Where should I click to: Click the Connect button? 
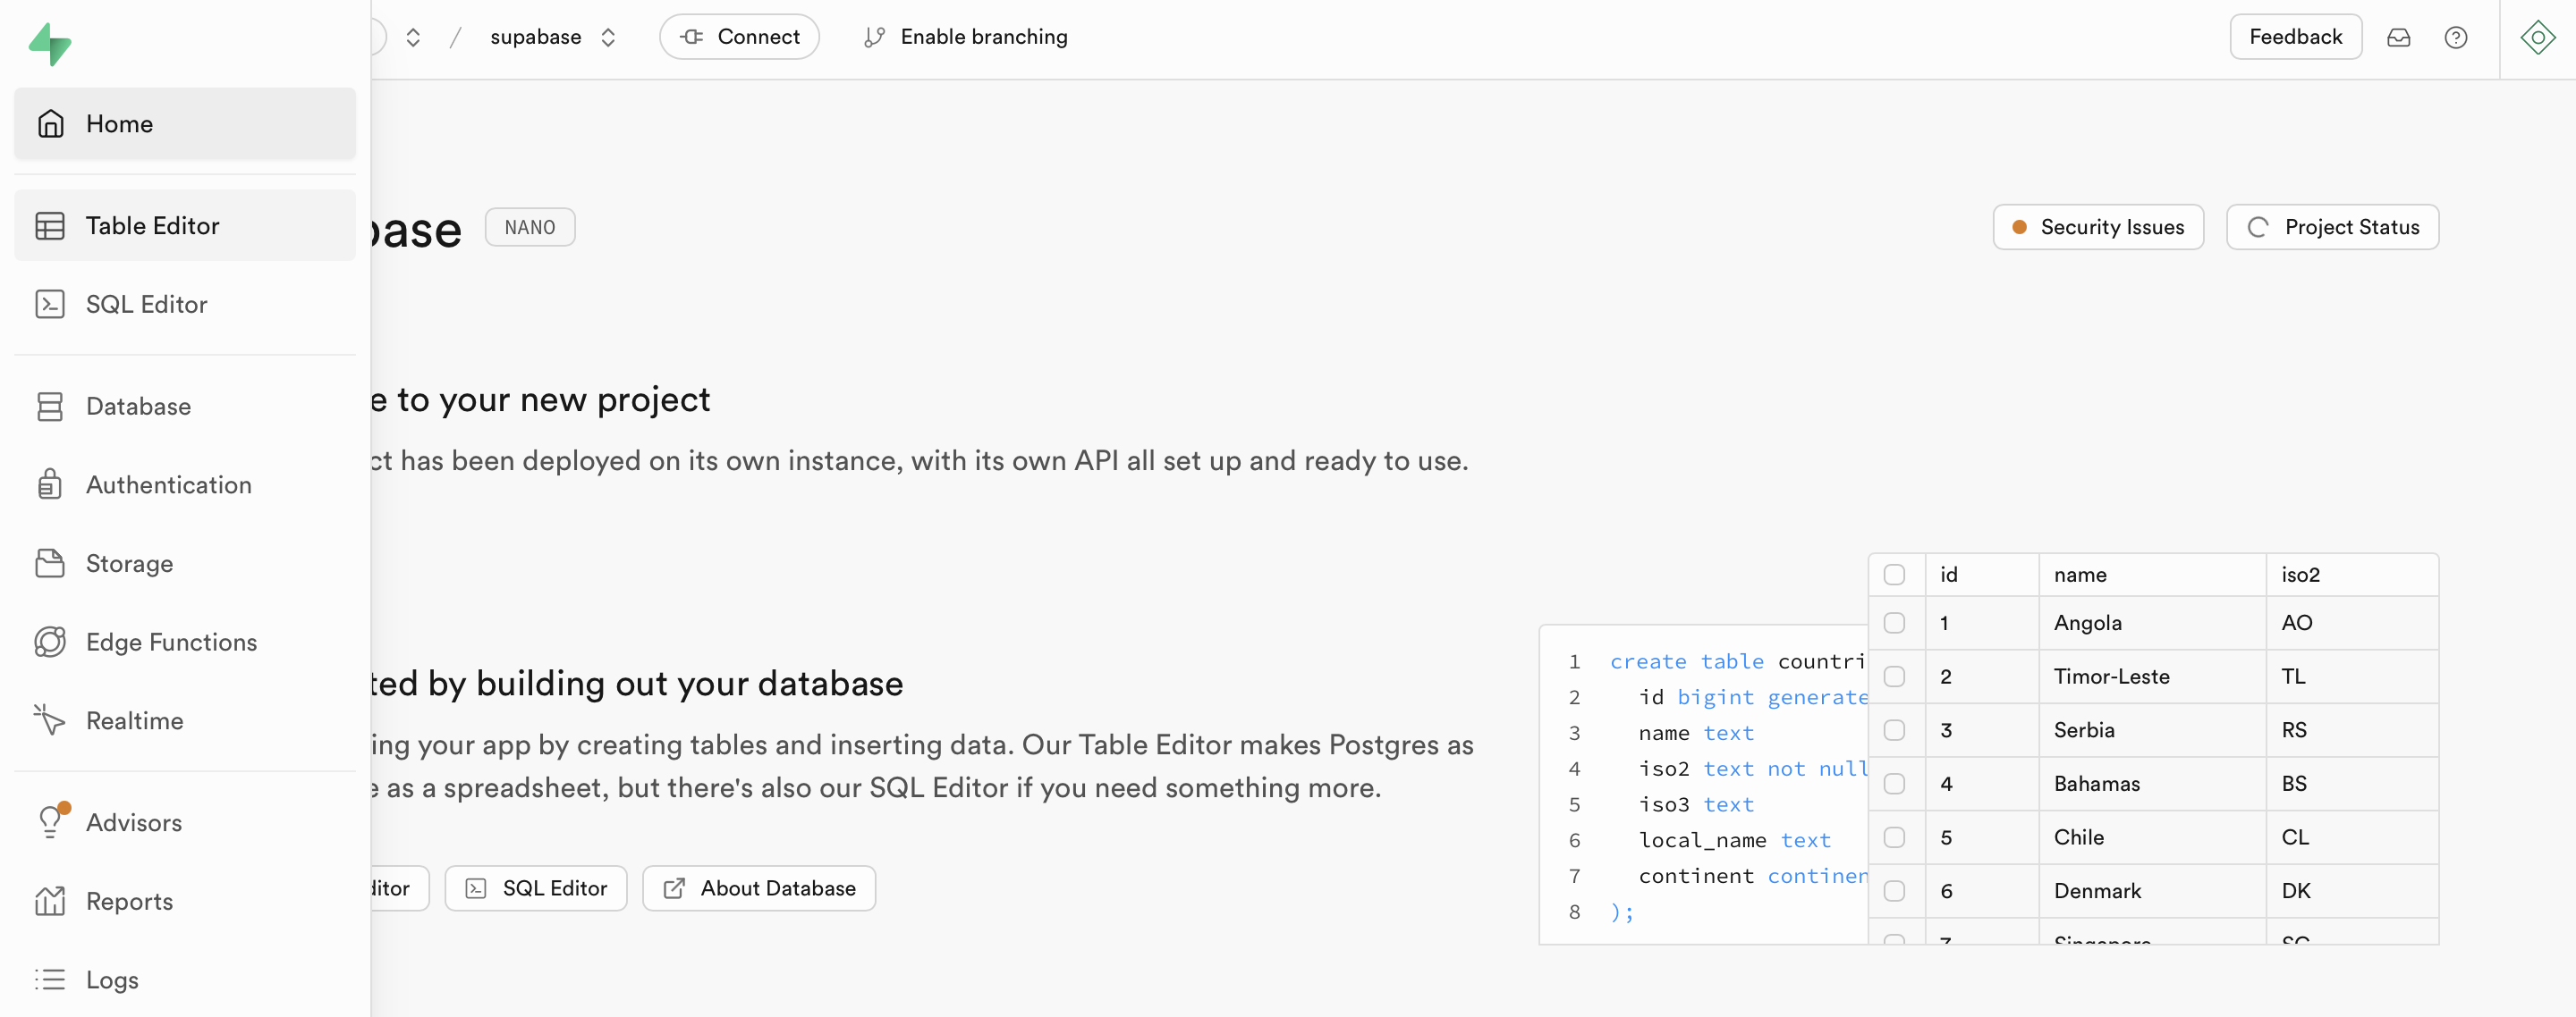(x=739, y=37)
